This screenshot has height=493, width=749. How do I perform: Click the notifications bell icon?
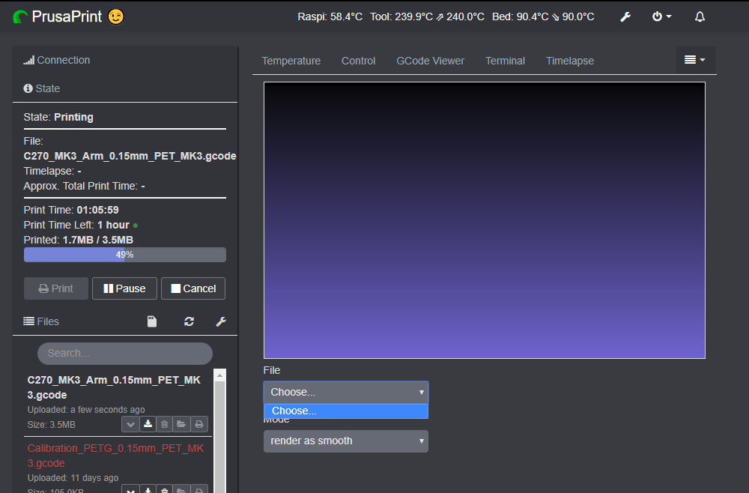(x=700, y=16)
